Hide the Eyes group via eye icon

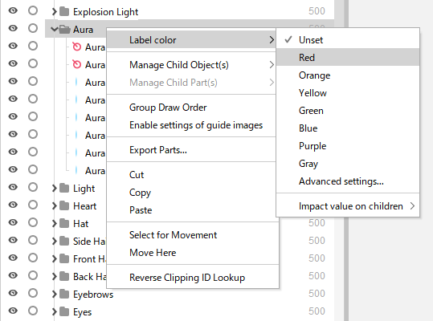pyautogui.click(x=13, y=311)
